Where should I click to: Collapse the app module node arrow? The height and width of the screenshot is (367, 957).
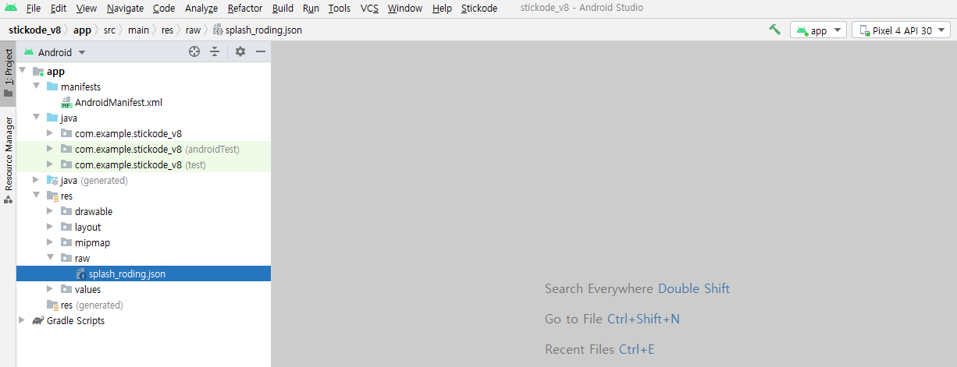(x=23, y=71)
